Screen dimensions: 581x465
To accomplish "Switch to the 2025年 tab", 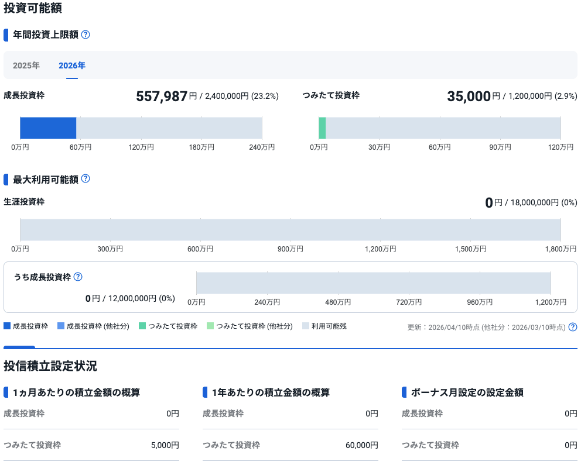I will (x=26, y=66).
